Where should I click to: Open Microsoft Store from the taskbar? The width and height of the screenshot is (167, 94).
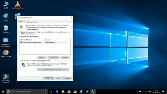(69, 92)
